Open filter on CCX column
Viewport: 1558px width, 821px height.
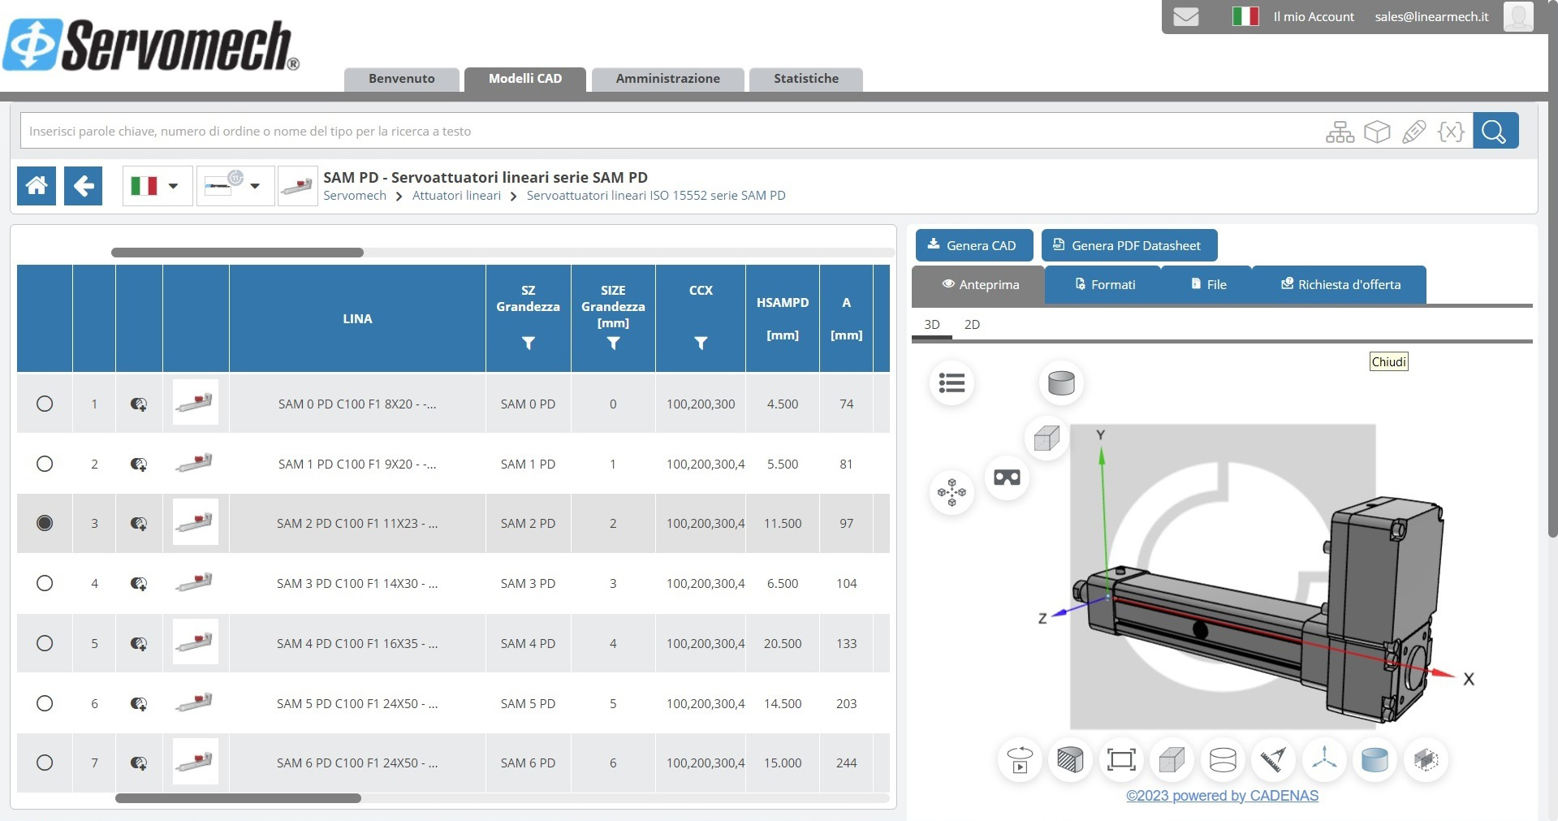(701, 344)
